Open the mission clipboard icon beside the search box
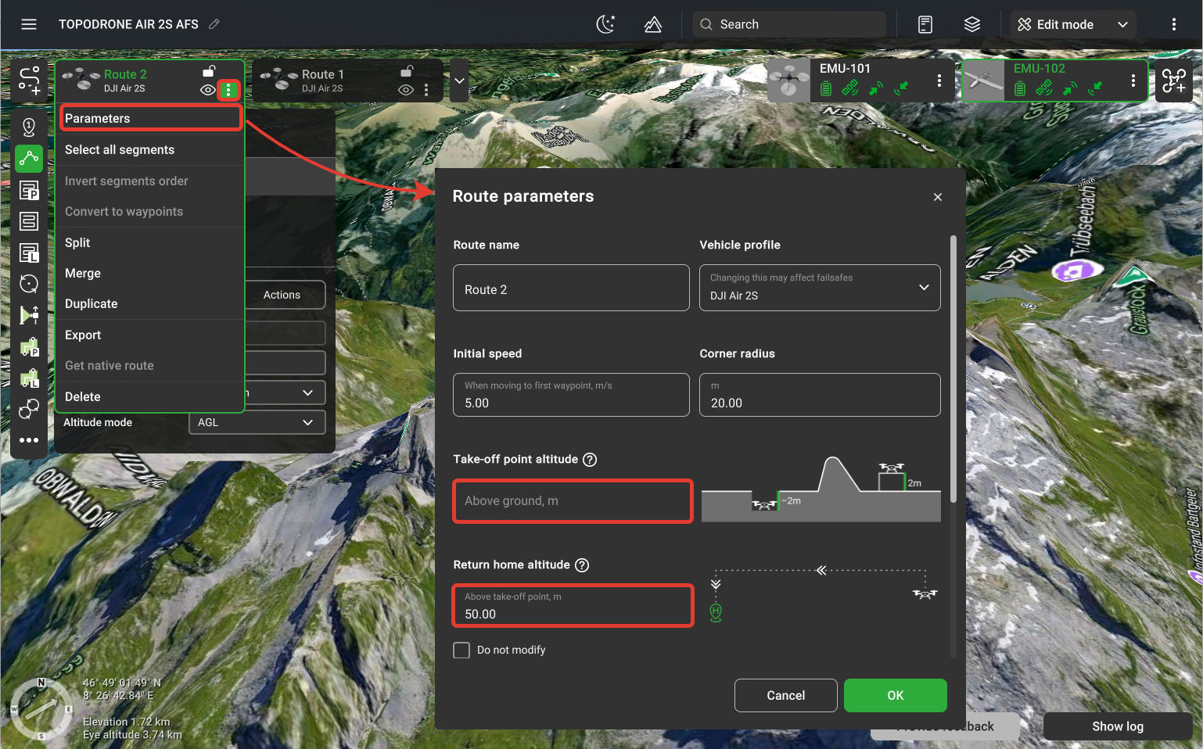 925,24
